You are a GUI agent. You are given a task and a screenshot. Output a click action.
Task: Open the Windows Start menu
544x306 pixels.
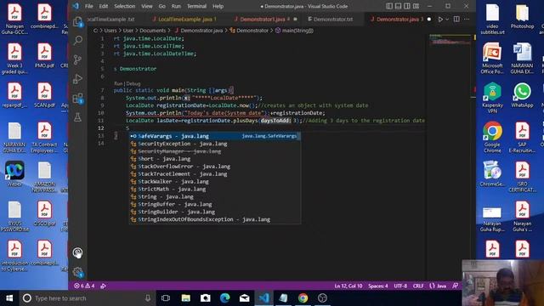pos(9,298)
